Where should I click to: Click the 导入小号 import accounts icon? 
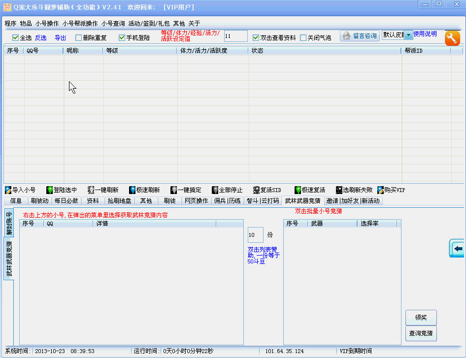[x=8, y=190]
